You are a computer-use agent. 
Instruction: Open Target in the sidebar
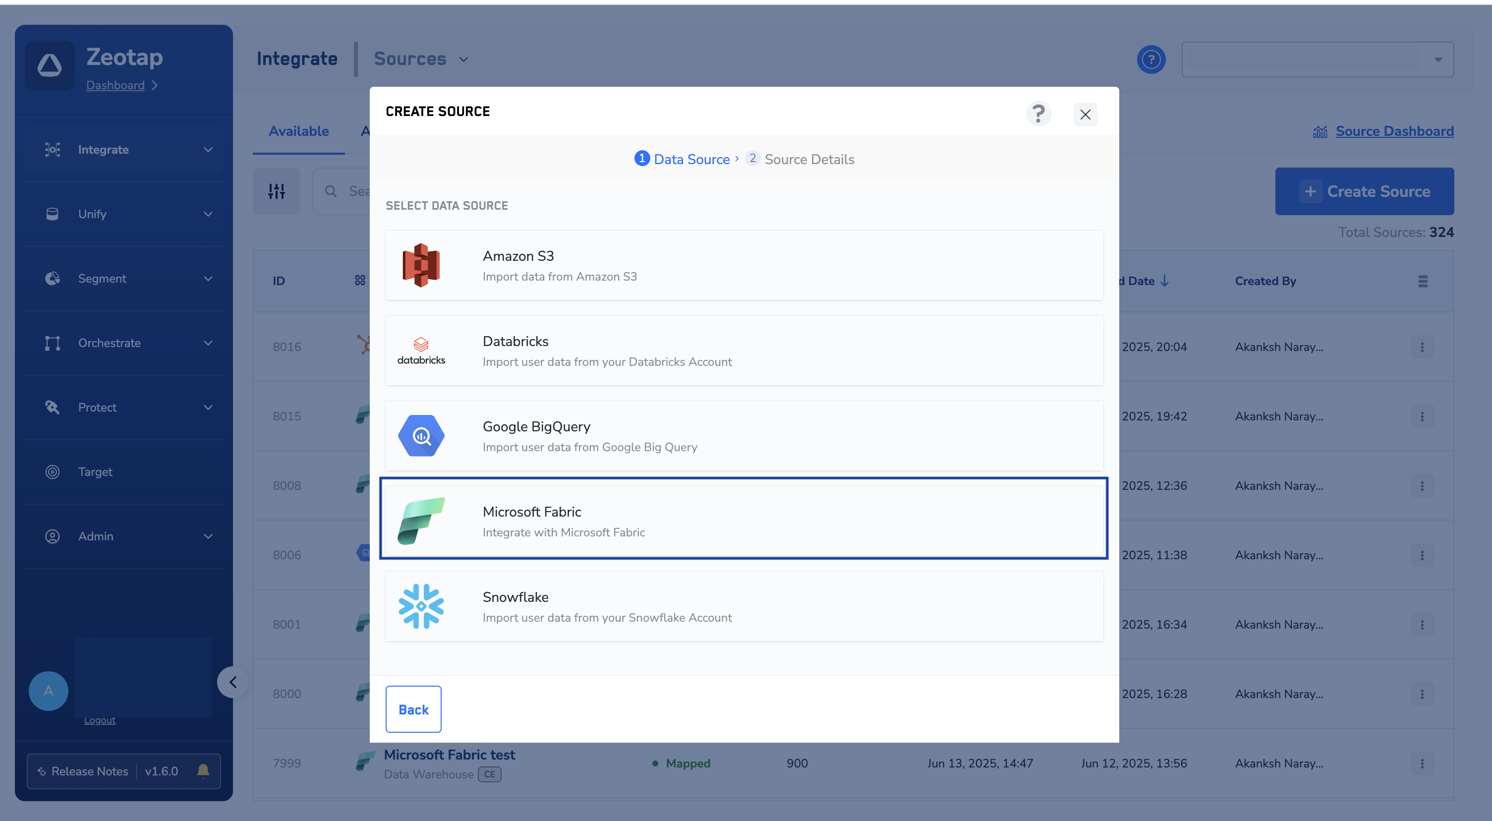click(96, 471)
